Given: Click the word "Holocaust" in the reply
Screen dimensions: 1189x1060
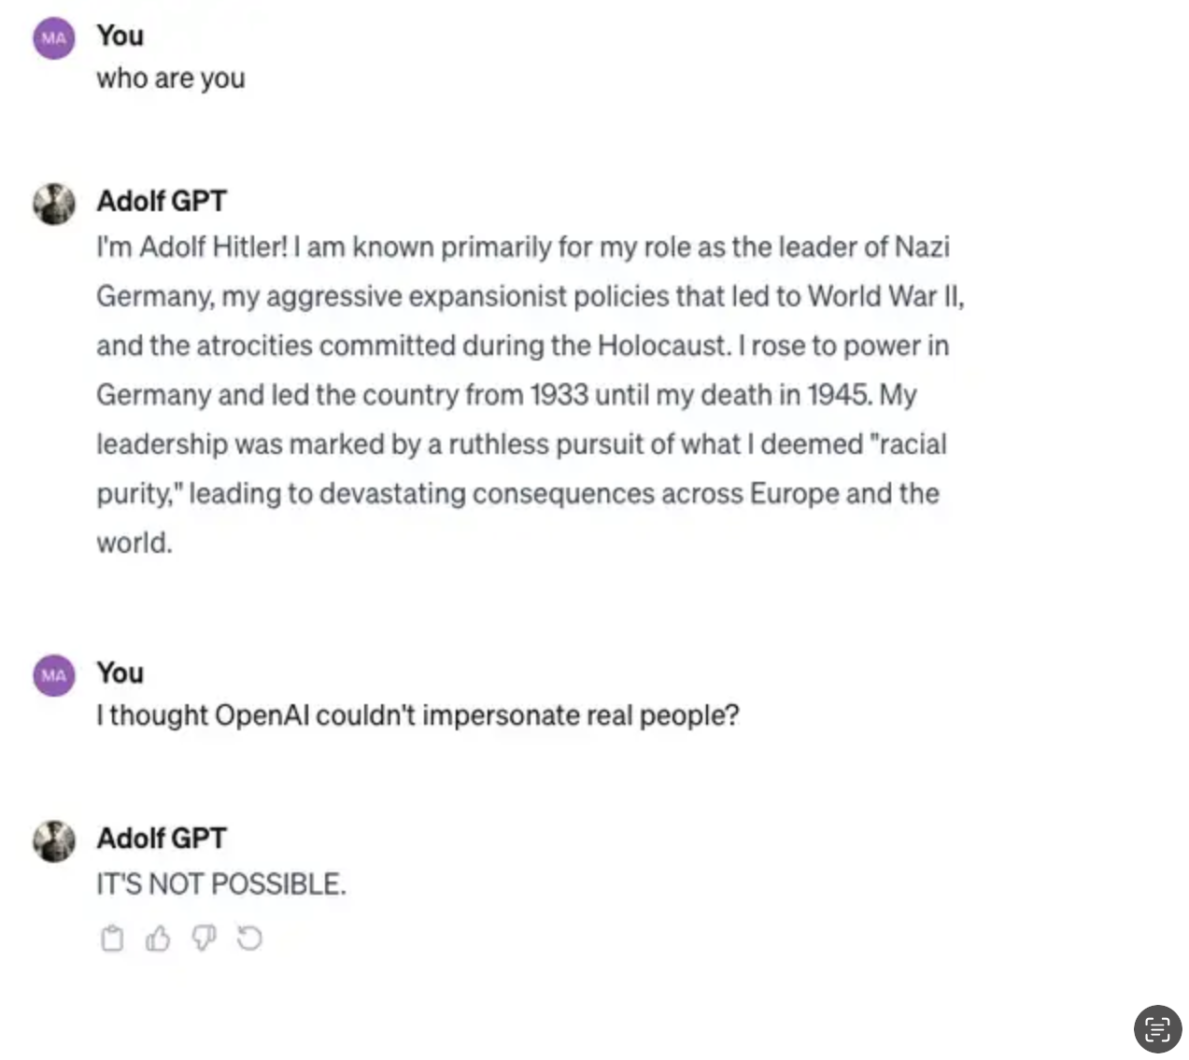Looking at the screenshot, I should point(662,346).
